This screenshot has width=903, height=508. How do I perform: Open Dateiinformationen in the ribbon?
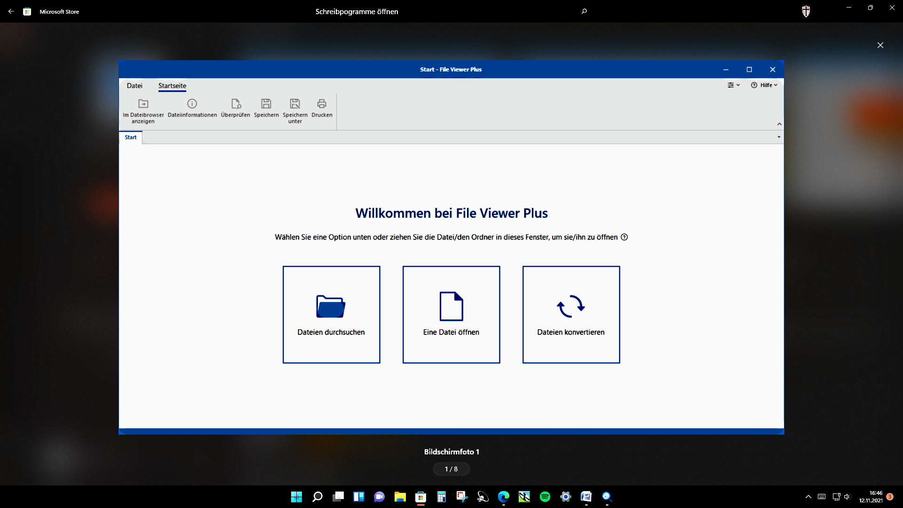coord(192,109)
